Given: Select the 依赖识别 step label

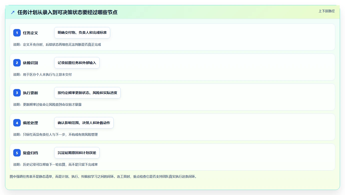Looking at the screenshot, I should pyautogui.click(x=30, y=63).
